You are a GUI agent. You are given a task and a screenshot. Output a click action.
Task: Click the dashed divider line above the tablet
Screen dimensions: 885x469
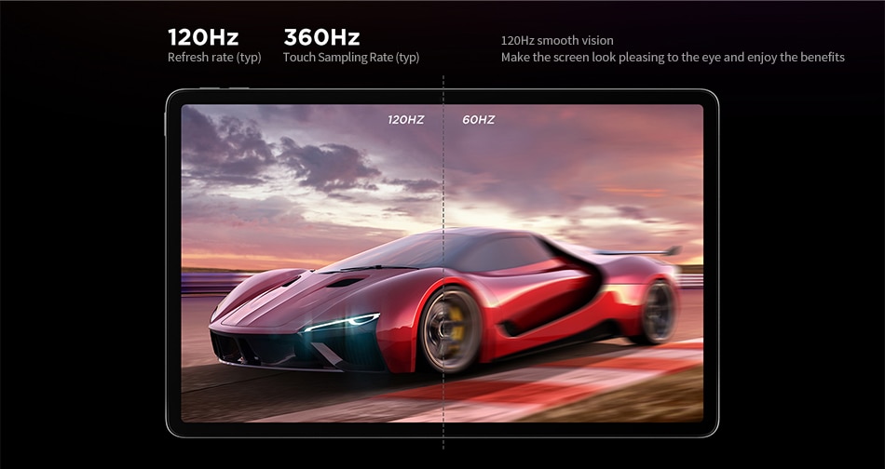[x=443, y=82]
